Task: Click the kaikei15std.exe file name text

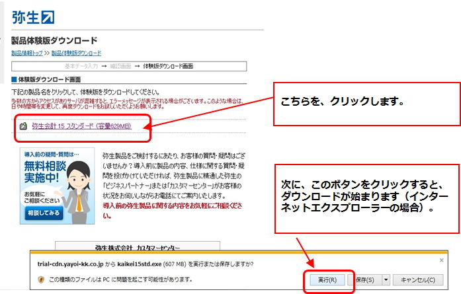Action: [x=140, y=264]
